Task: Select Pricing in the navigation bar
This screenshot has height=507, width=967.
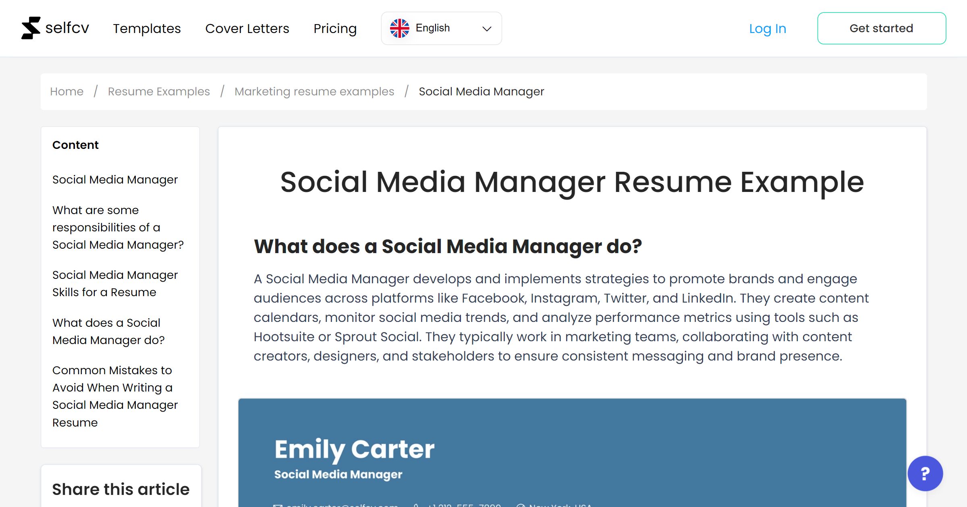Action: pos(335,28)
